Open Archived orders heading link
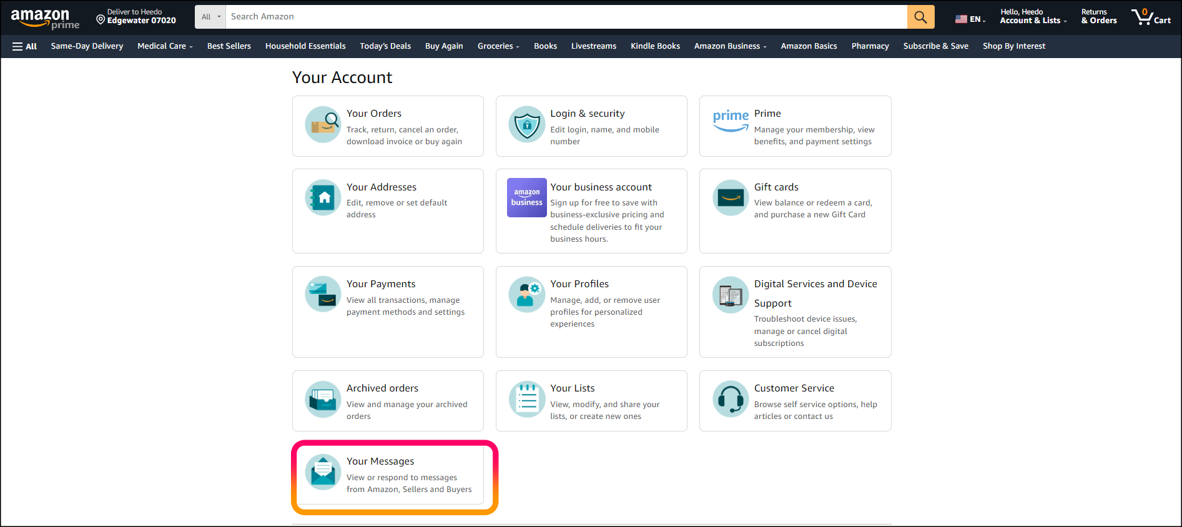The height and width of the screenshot is (527, 1182). [x=382, y=388]
